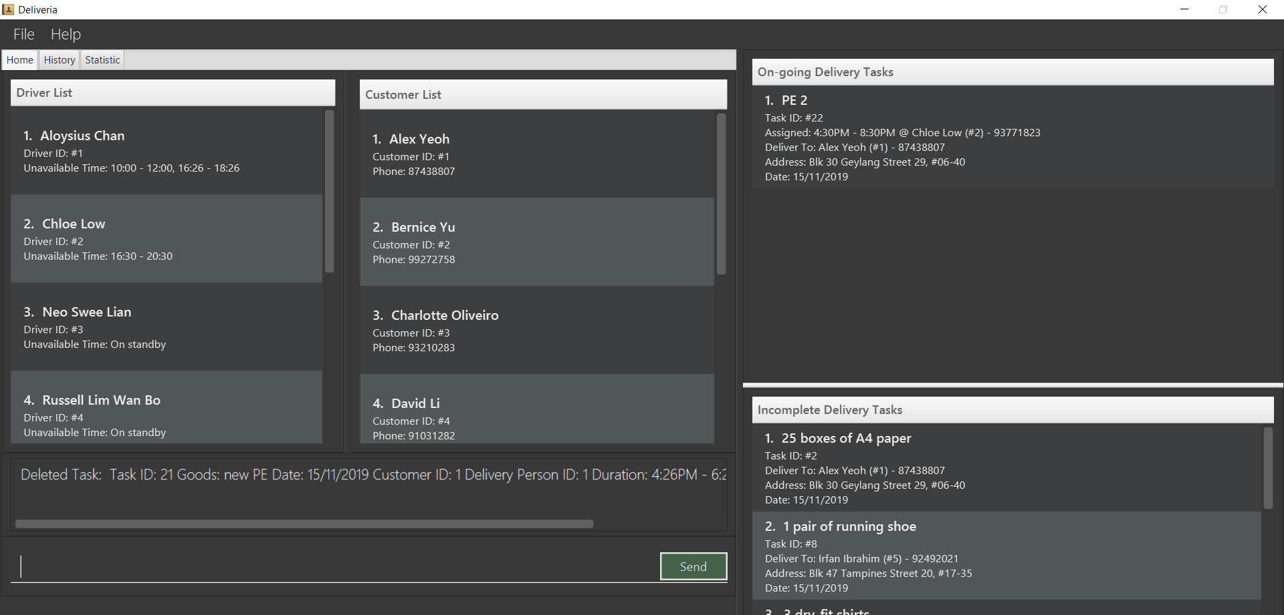Select customer Alex Yeoh
This screenshot has height=615, width=1284.
[537, 154]
